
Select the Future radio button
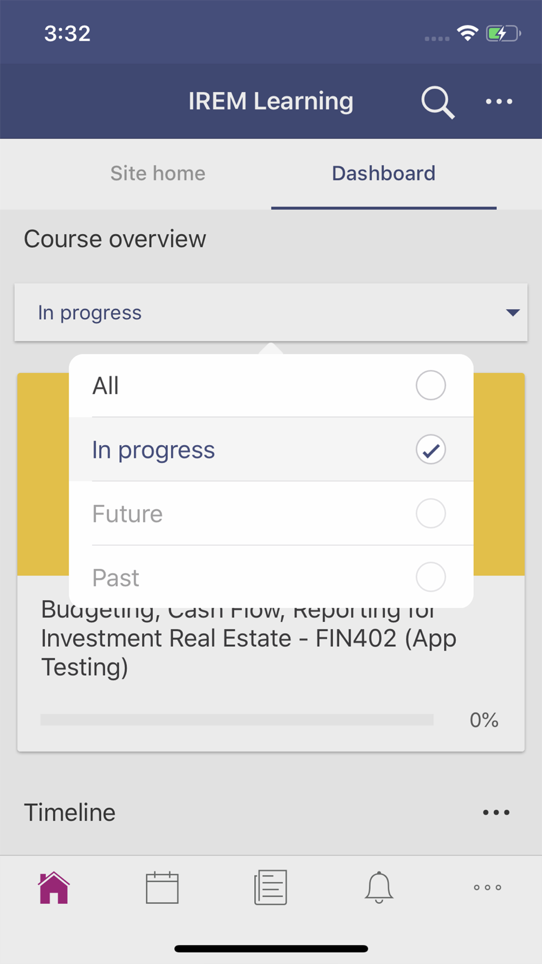430,513
